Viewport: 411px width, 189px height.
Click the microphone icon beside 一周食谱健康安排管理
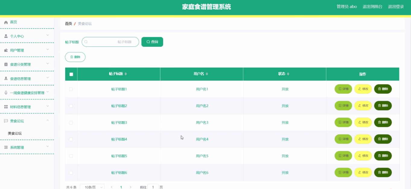click(6, 93)
